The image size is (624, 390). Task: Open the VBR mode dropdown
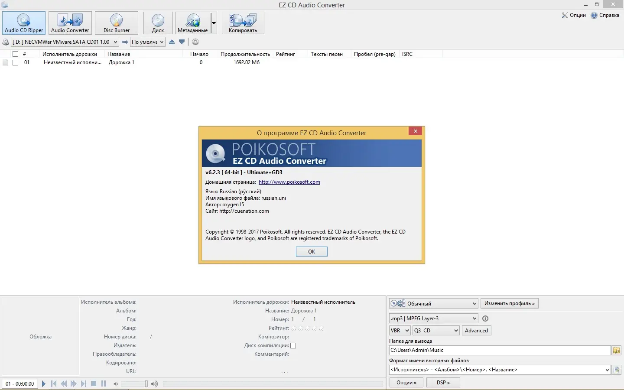pos(400,331)
